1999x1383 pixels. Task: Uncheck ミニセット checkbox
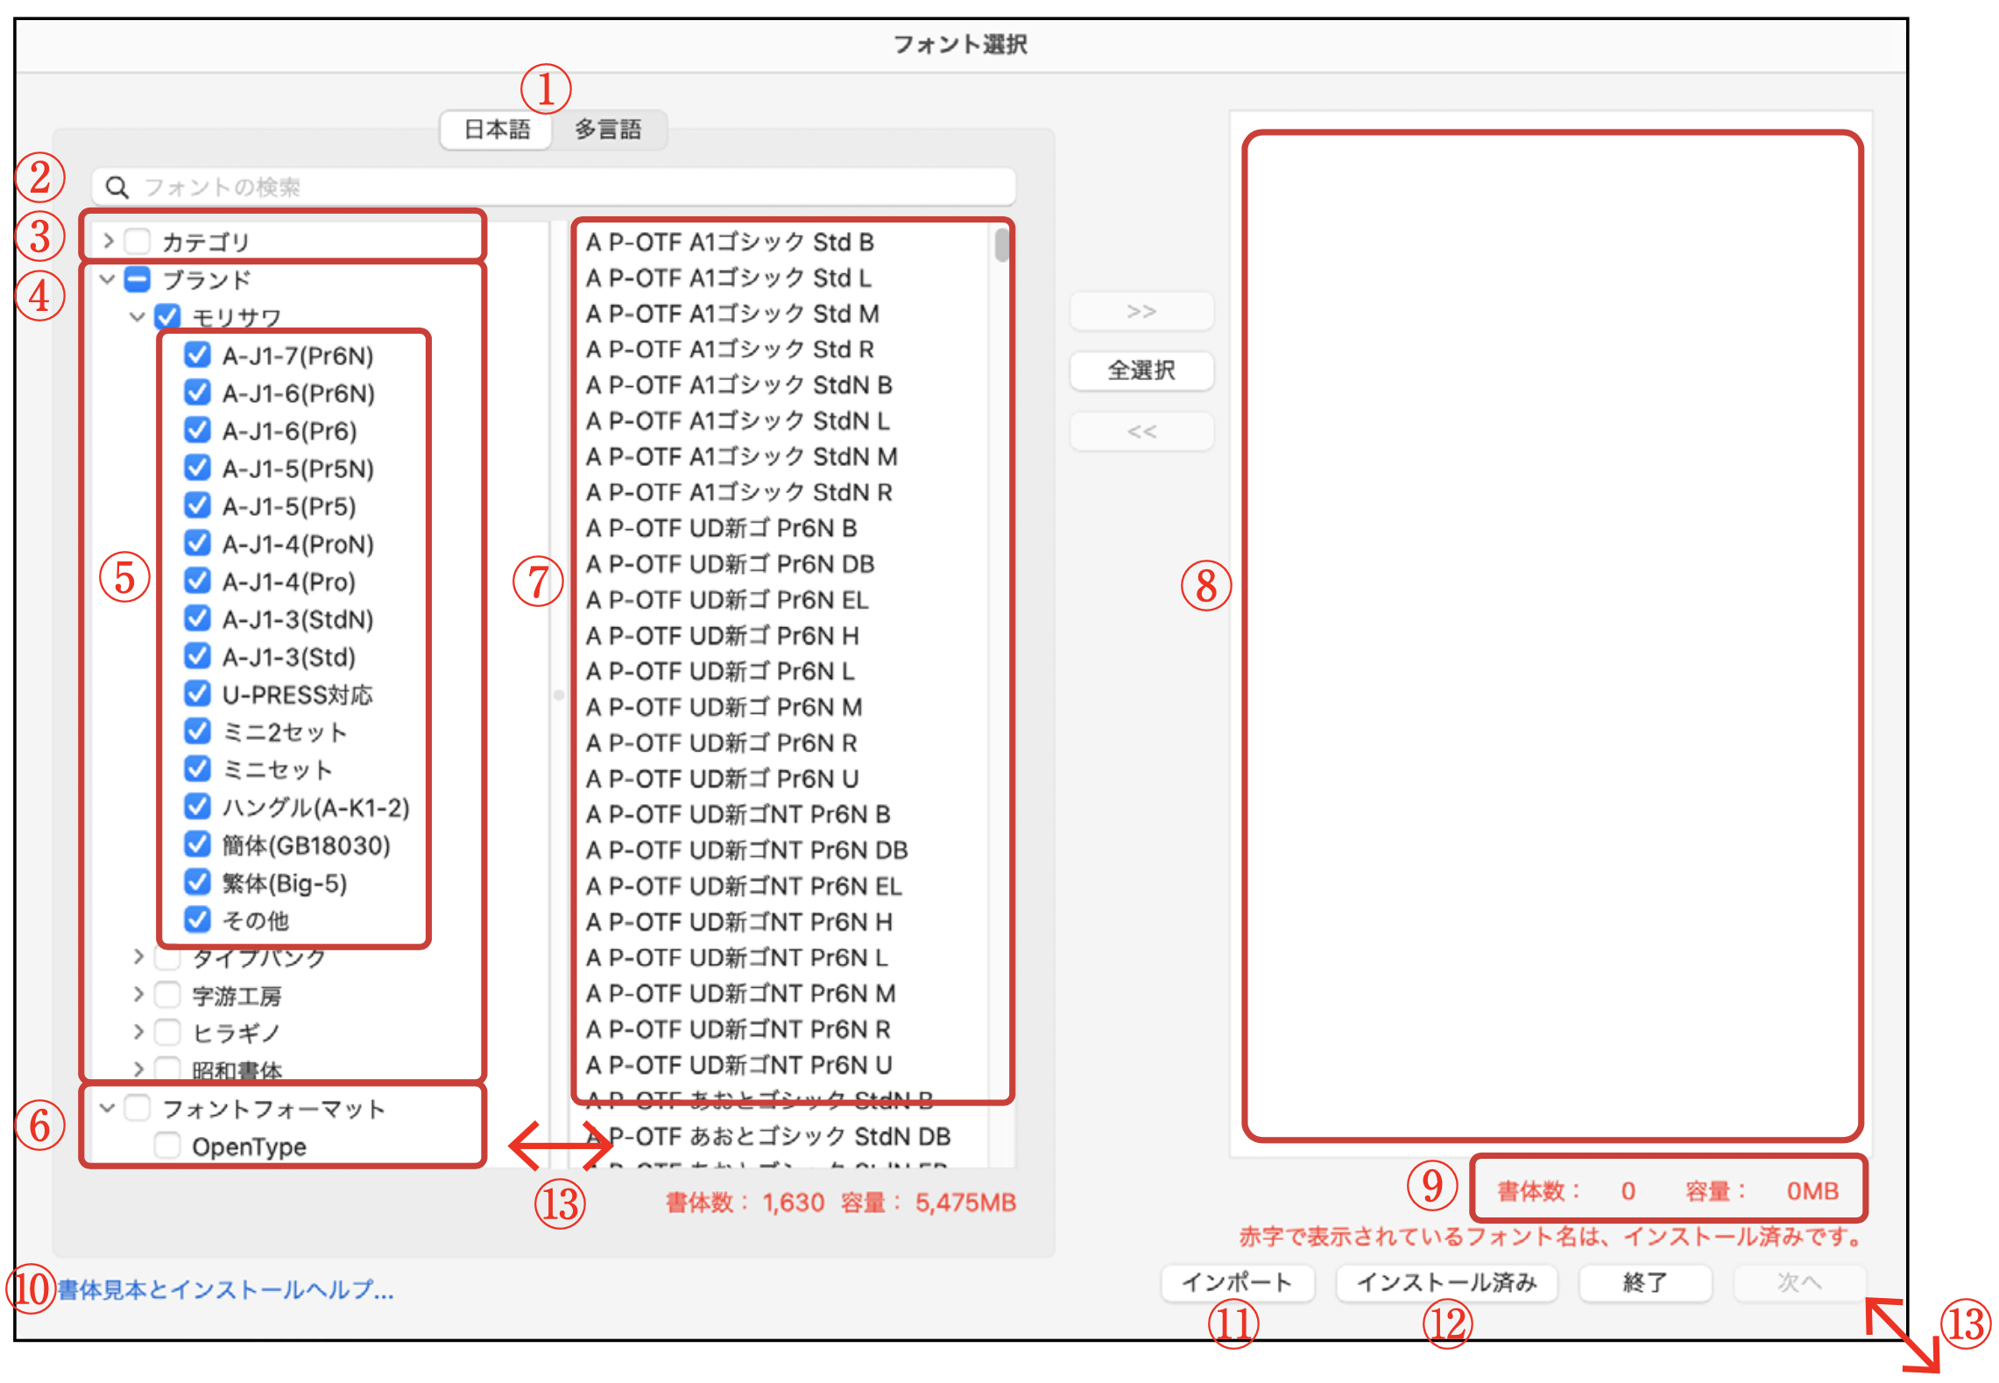[197, 769]
